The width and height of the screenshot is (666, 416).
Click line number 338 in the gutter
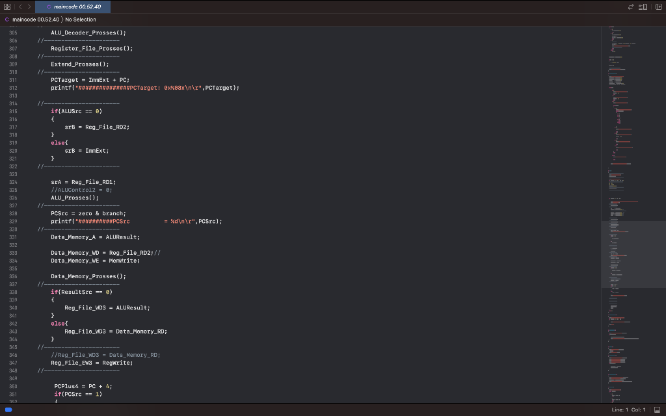click(13, 292)
